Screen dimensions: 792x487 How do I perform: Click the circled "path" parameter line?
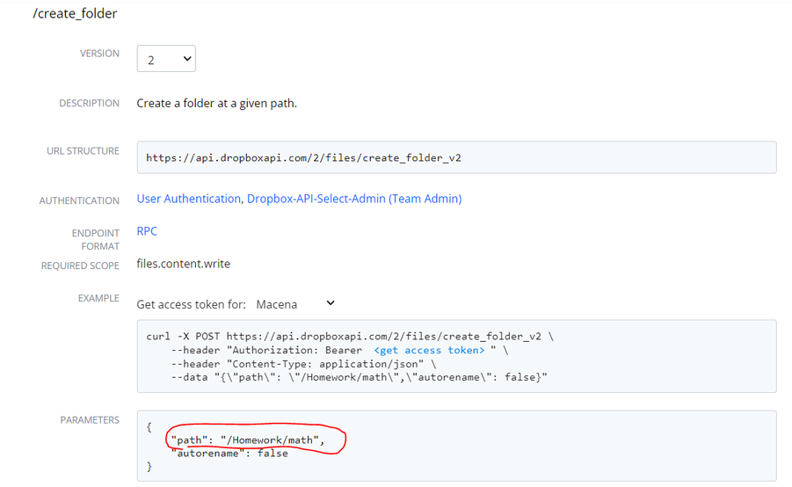coord(248,440)
